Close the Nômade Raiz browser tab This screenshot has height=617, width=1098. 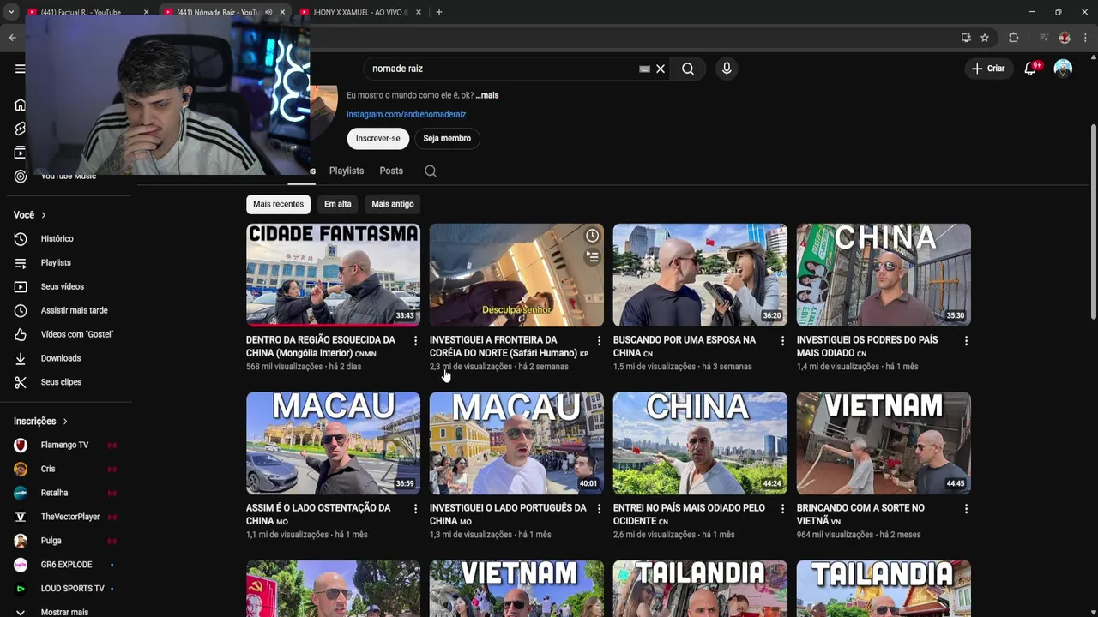[282, 12]
